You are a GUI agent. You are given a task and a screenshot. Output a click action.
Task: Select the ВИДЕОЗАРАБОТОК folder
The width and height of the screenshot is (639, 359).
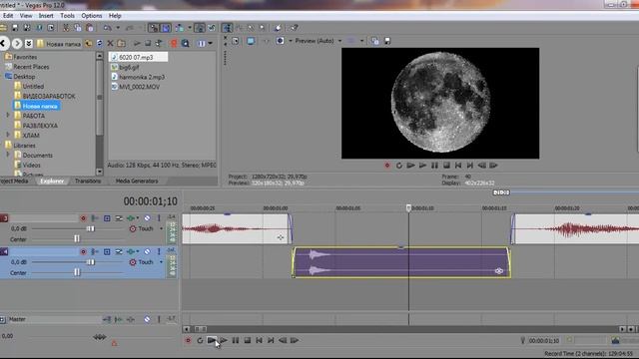click(49, 96)
